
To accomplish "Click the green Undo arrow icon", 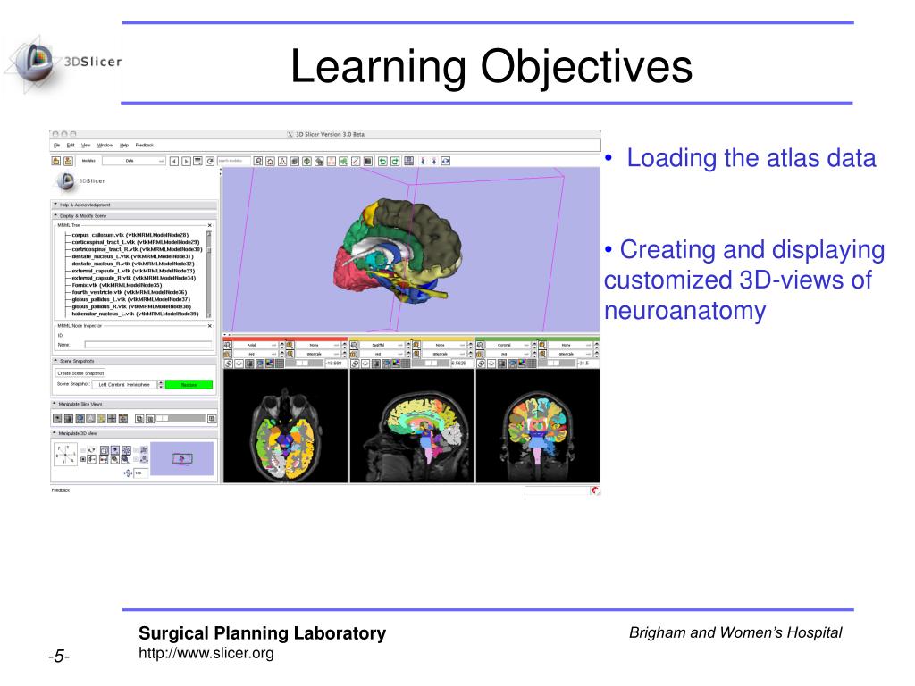I will 382,161.
